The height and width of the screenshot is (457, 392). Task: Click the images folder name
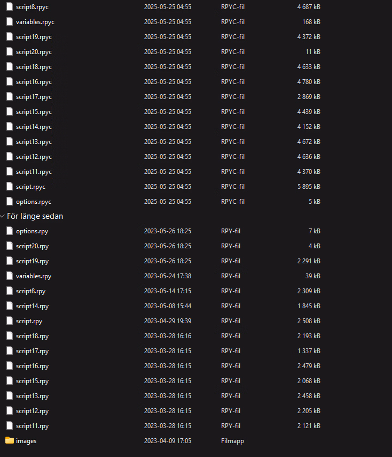coord(26,441)
